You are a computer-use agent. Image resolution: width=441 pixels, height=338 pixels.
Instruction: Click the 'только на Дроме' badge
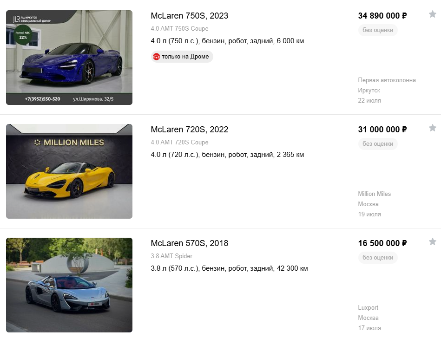pyautogui.click(x=182, y=57)
